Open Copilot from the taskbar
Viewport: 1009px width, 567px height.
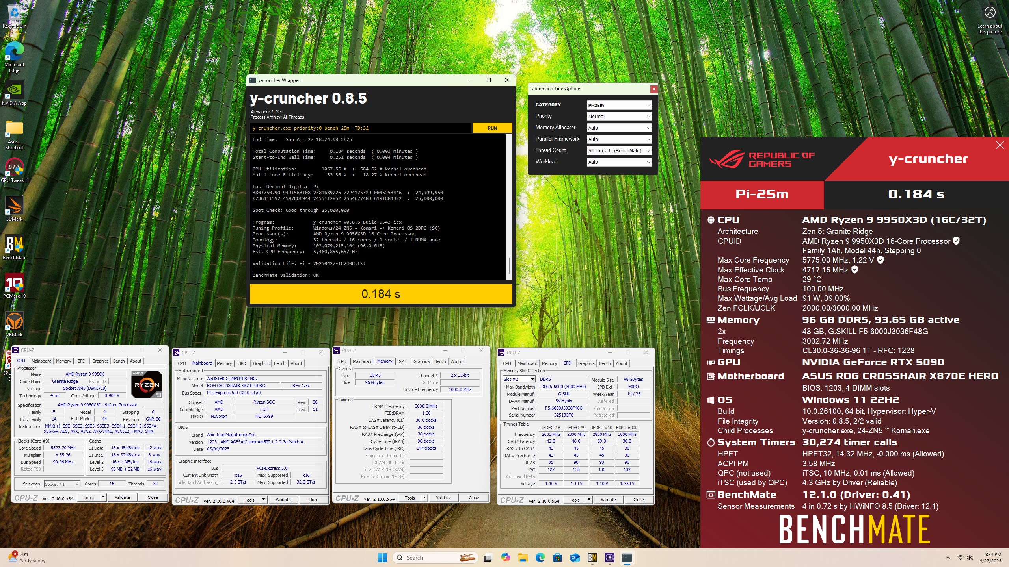click(505, 558)
